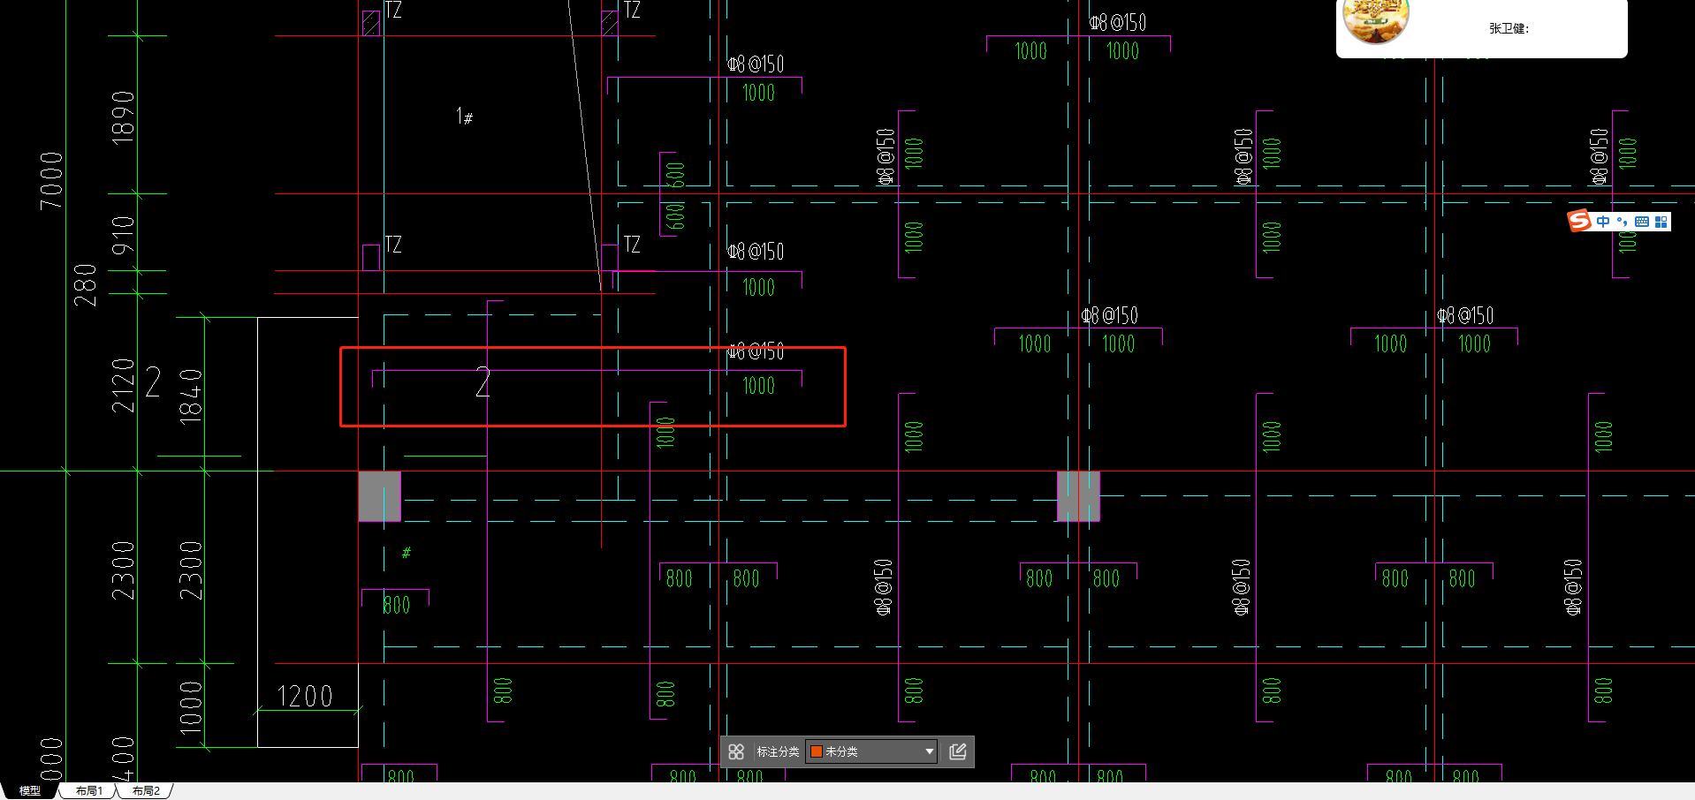The image size is (1695, 800).
Task: Open the Sogou toolbox grid icon
Action: point(1661,222)
